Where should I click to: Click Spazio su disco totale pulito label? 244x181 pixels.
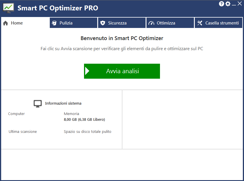tap(87, 132)
